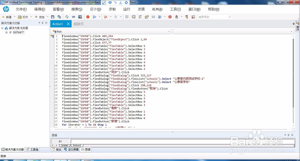Open the dropdown next to Add (添加)

[x=48, y=17]
